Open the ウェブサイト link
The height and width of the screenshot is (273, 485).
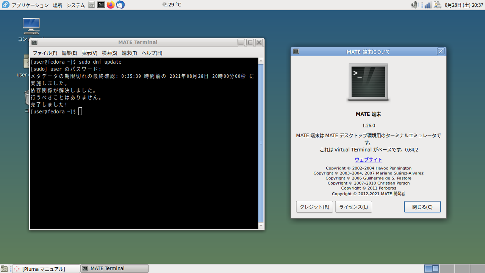click(368, 160)
